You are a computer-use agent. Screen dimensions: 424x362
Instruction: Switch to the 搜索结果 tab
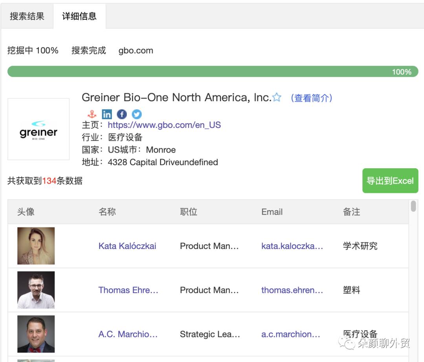click(x=27, y=16)
